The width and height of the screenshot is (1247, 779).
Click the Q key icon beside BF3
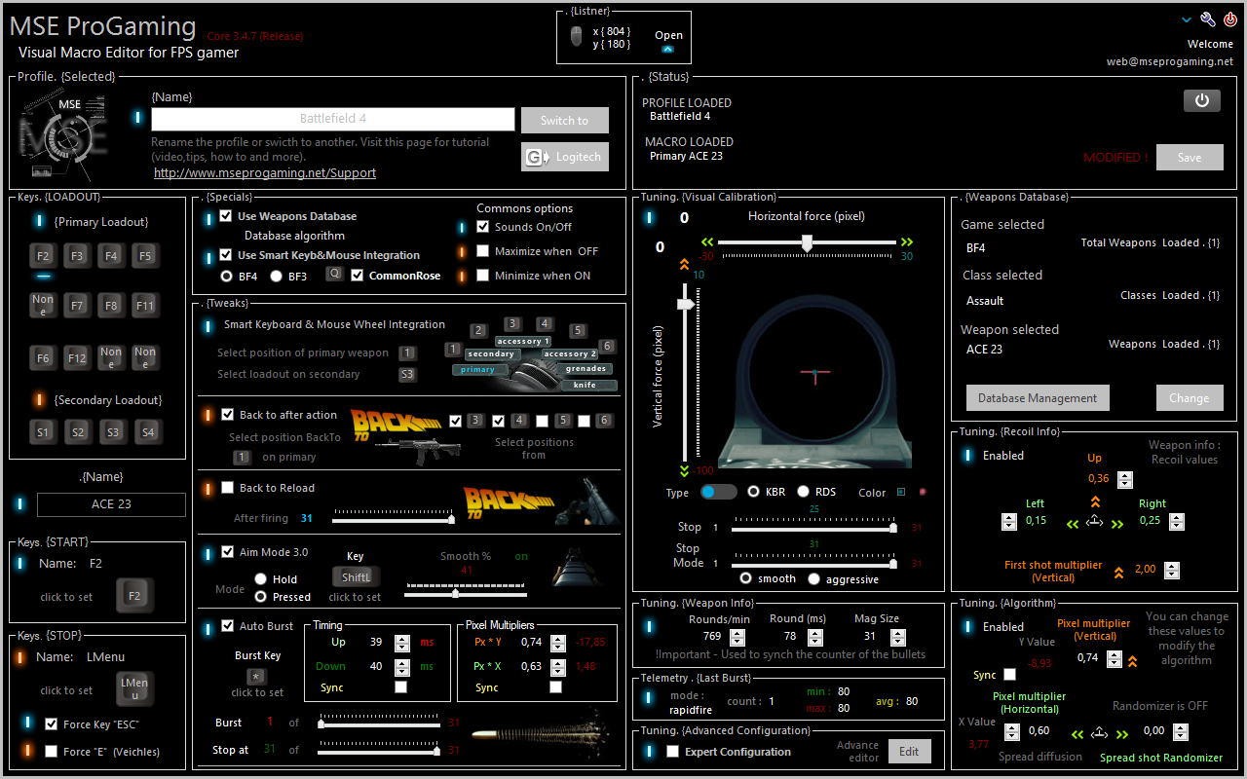[x=334, y=275]
